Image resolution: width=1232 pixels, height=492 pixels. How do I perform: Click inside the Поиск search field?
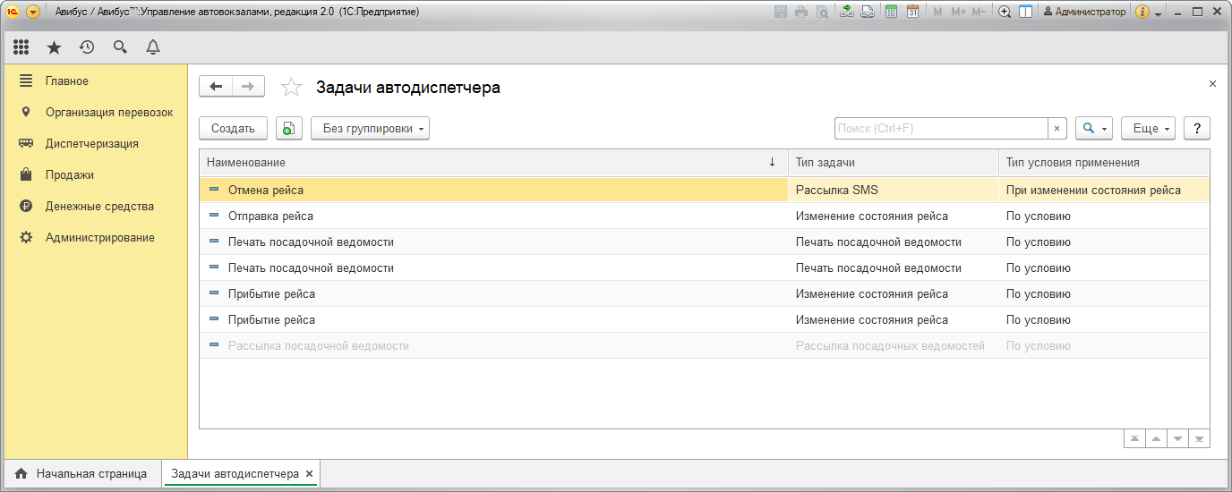940,129
